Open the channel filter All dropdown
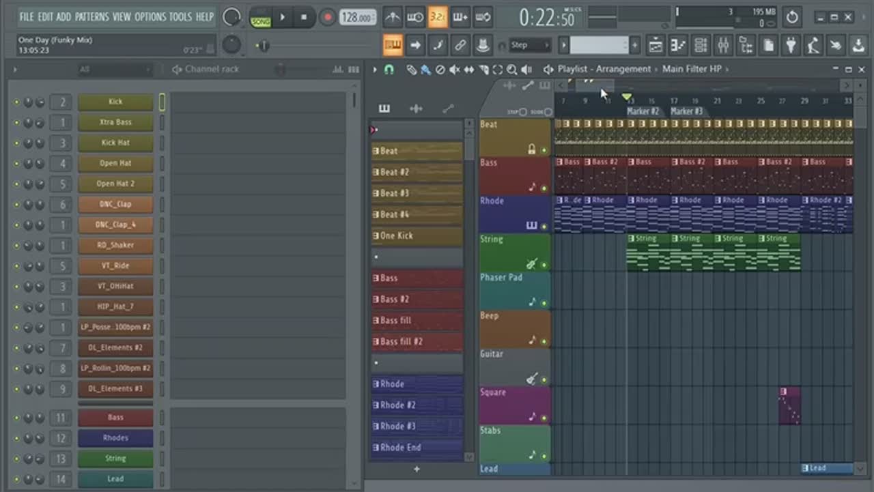 pyautogui.click(x=113, y=70)
